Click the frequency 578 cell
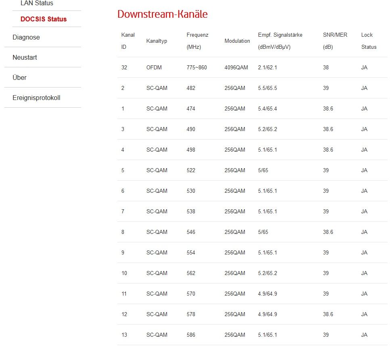Image resolution: width=390 pixels, height=346 pixels. [191, 314]
